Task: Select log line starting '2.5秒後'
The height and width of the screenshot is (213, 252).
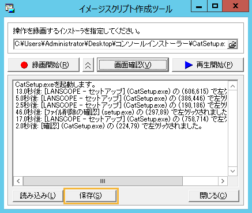Action: [x=121, y=105]
